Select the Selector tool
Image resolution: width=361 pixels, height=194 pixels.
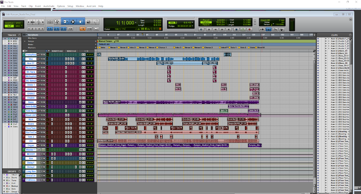(x=73, y=22)
